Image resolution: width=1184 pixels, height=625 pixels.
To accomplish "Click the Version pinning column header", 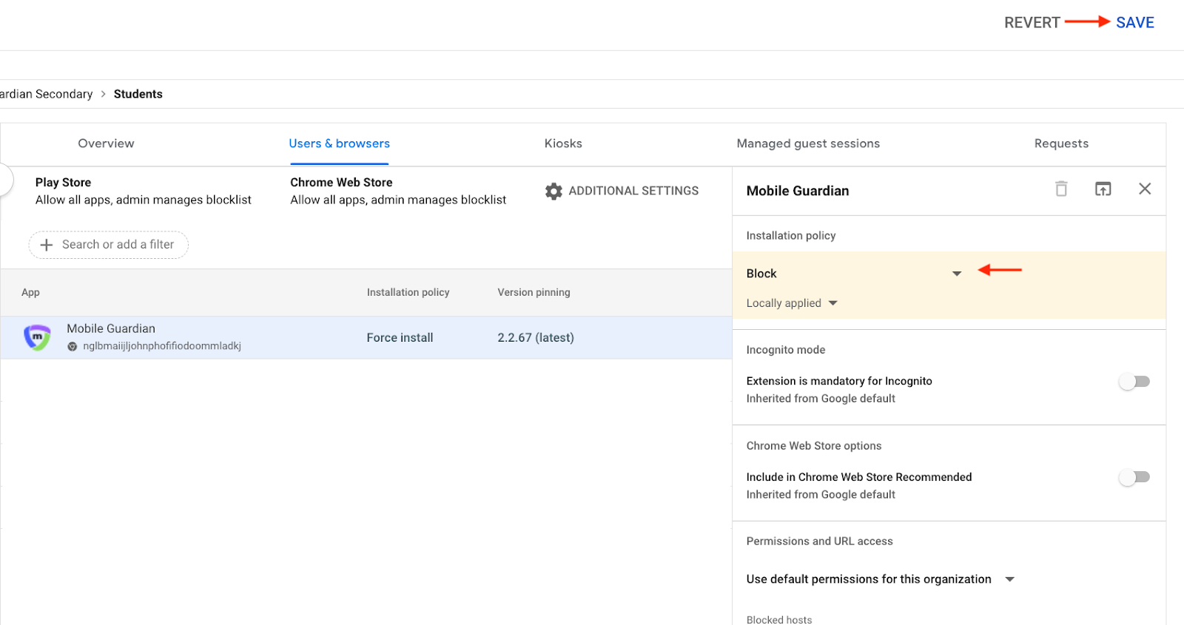I will click(534, 292).
